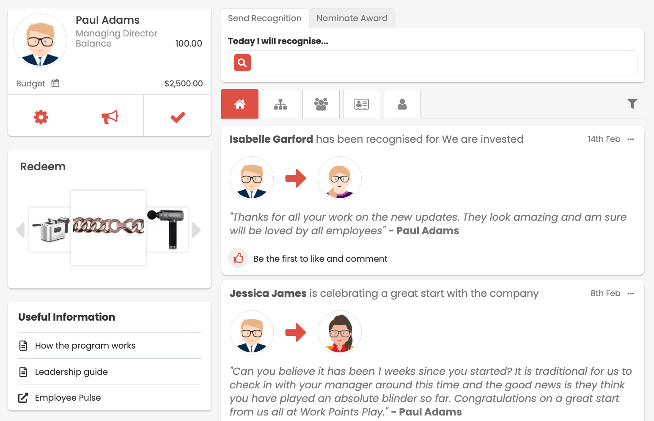
Task: Expand options menu on 8th Feb post
Action: coord(631,294)
